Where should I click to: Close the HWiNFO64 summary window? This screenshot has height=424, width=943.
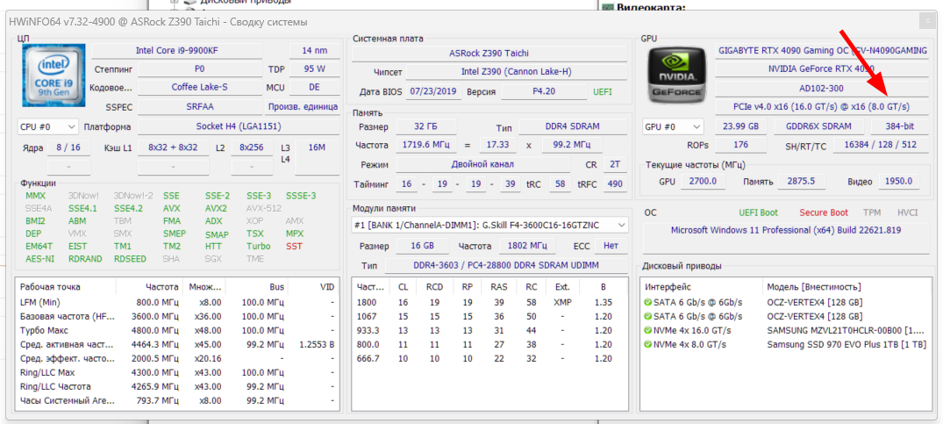coord(926,21)
